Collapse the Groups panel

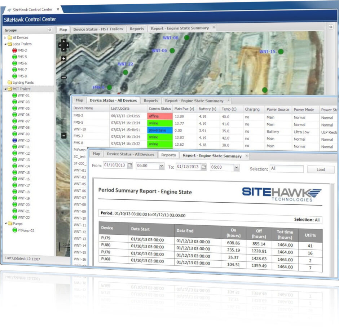[x=50, y=30]
